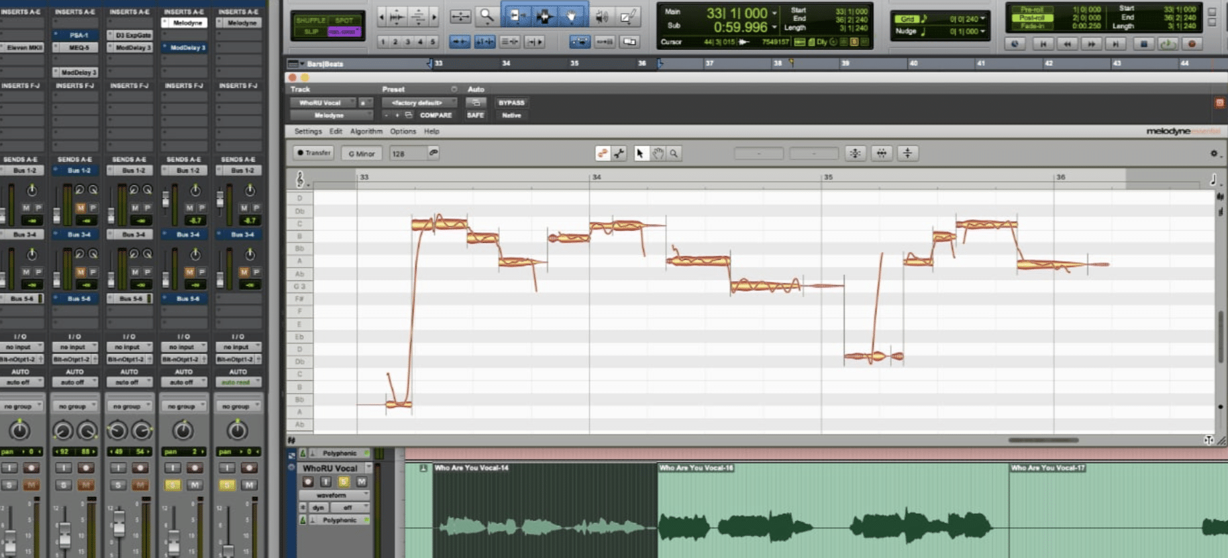Open Nudge value dropdown
The width and height of the screenshot is (1228, 558).
[983, 32]
